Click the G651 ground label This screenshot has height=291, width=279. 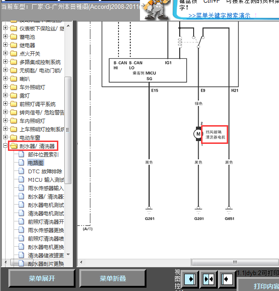click(230, 219)
